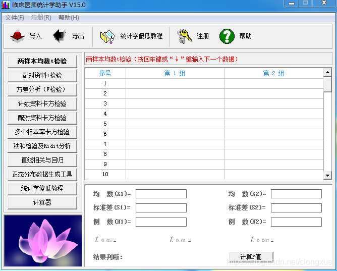337x271 pixels.
Task: Click the 导入 toolbar label
Action: [35, 36]
